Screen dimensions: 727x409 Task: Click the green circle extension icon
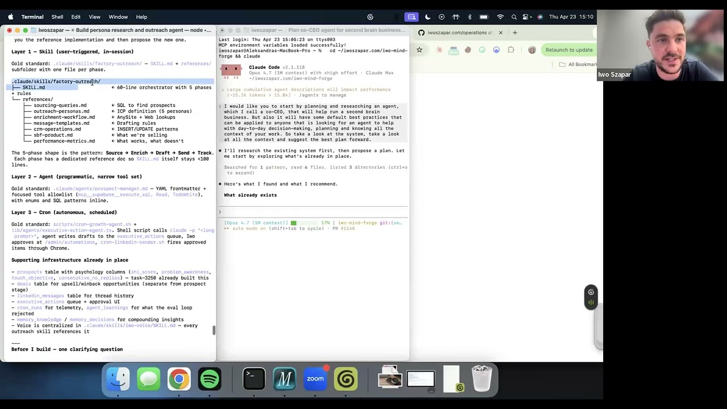click(x=482, y=50)
